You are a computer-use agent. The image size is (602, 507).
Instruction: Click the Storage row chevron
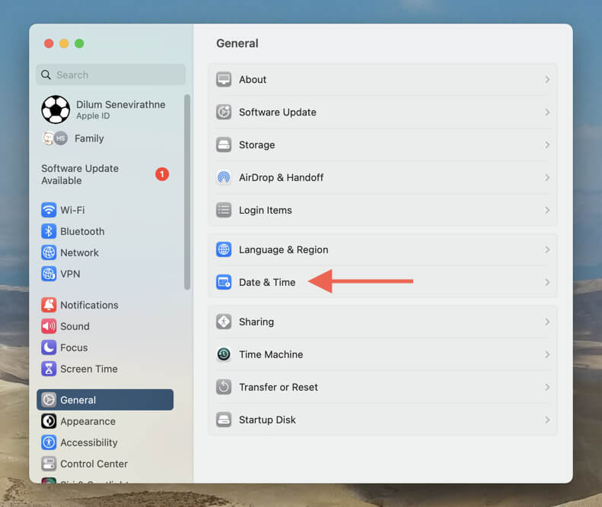point(547,144)
